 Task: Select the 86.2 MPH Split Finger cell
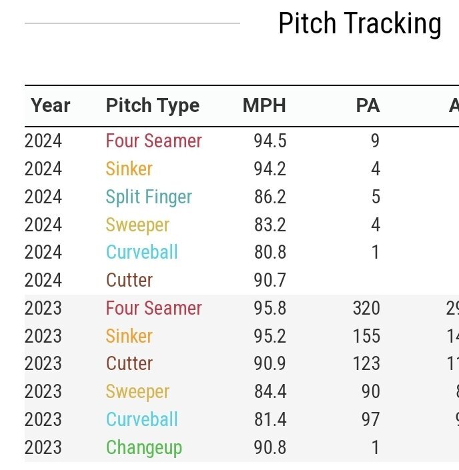point(270,197)
